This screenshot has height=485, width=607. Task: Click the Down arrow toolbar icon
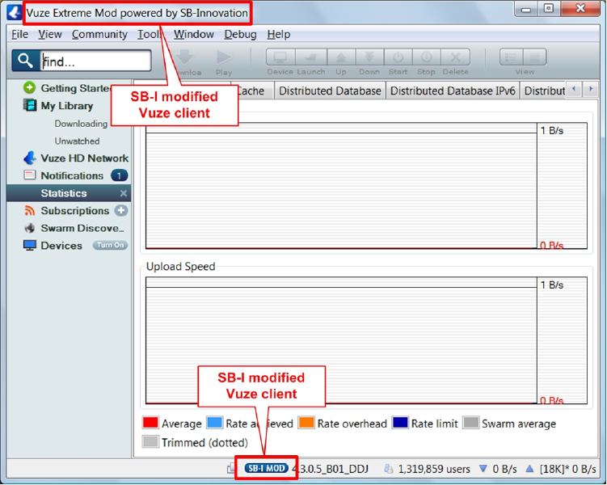(x=369, y=57)
